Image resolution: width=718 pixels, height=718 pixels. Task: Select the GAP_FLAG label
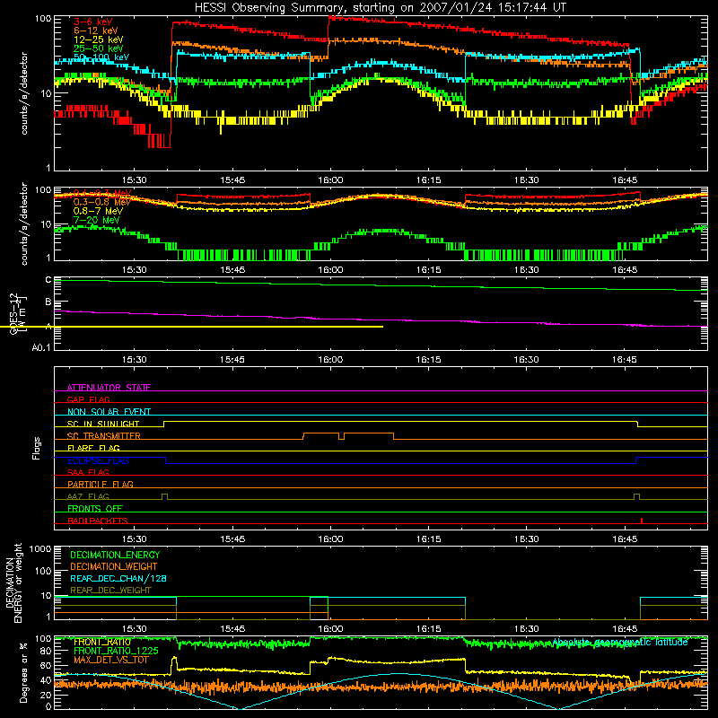[88, 399]
